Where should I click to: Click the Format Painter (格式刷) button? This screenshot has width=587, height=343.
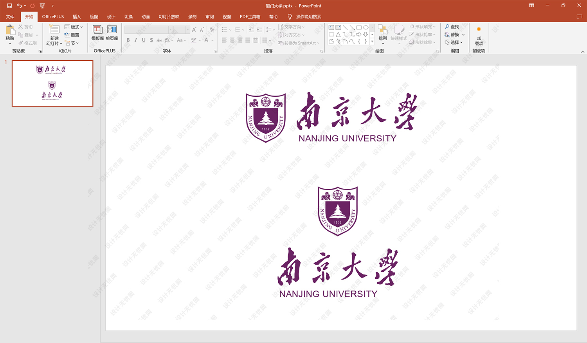[x=28, y=43]
